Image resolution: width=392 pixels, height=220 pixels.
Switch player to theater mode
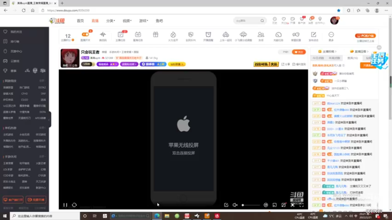tap(284, 205)
